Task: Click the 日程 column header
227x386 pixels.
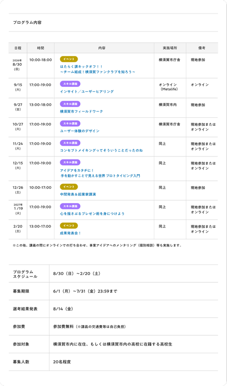Action: click(18, 48)
